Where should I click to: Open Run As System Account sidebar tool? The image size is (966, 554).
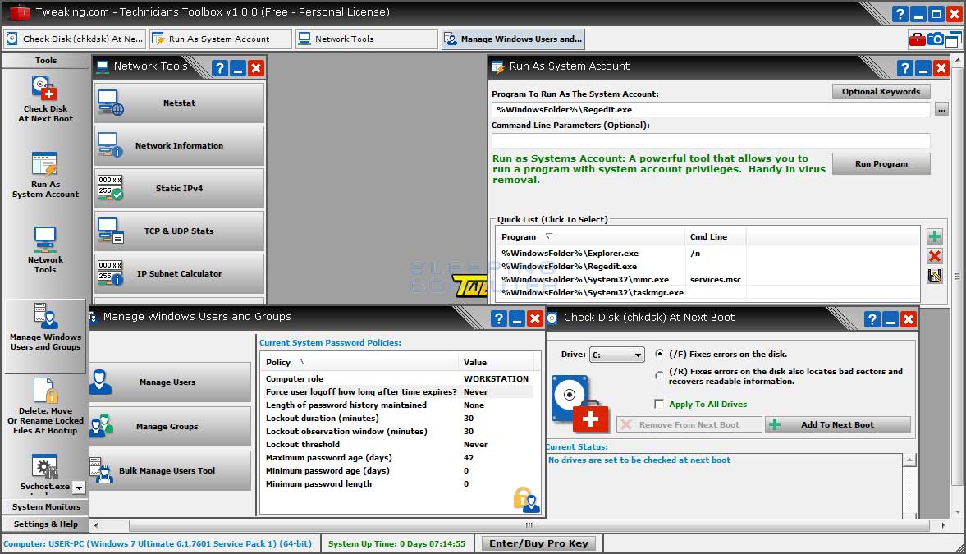click(x=45, y=175)
